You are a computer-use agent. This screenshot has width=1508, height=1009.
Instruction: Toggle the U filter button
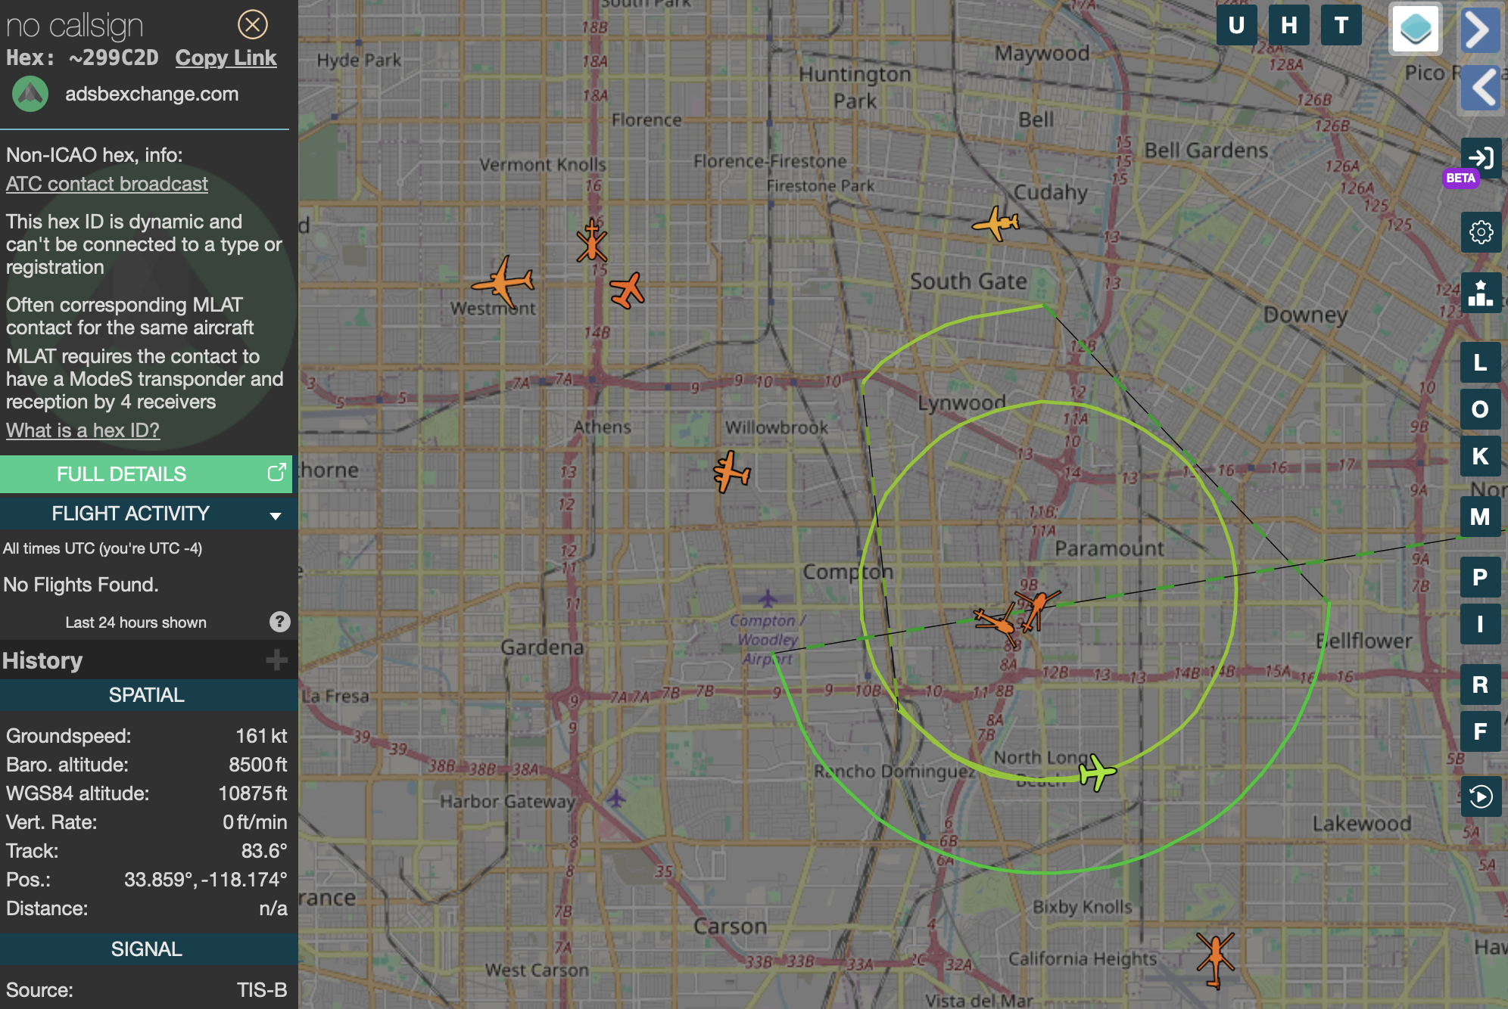(x=1236, y=26)
